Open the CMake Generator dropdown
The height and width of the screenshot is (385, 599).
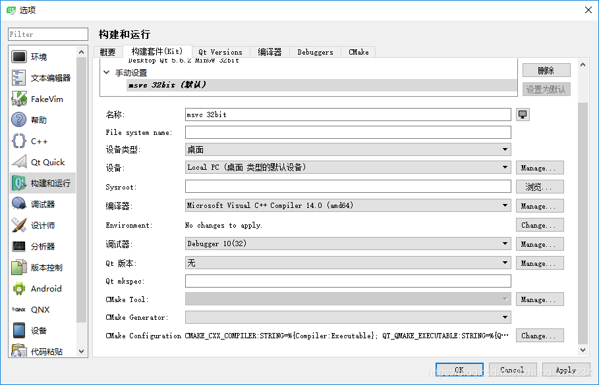[x=348, y=317]
